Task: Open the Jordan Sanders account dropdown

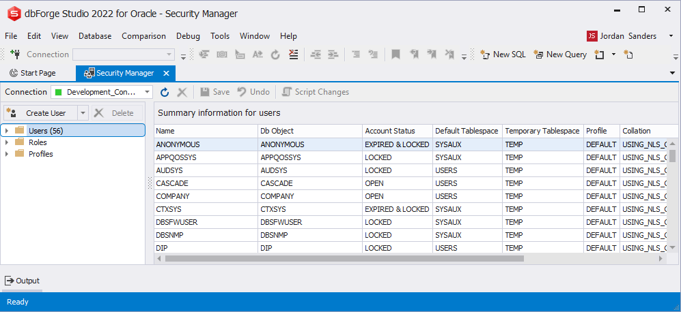Action: pyautogui.click(x=671, y=36)
